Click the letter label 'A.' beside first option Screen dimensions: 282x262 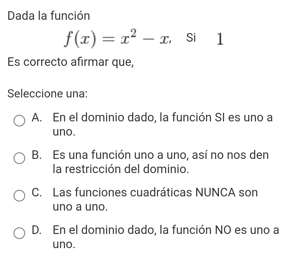pos(37,118)
